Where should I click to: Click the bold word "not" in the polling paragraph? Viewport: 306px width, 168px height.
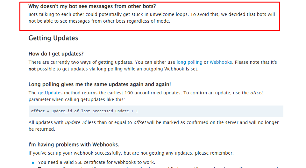32,69
